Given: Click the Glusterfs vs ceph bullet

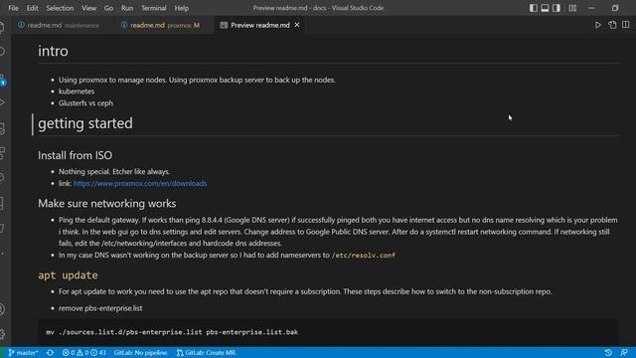Looking at the screenshot, I should [x=85, y=103].
